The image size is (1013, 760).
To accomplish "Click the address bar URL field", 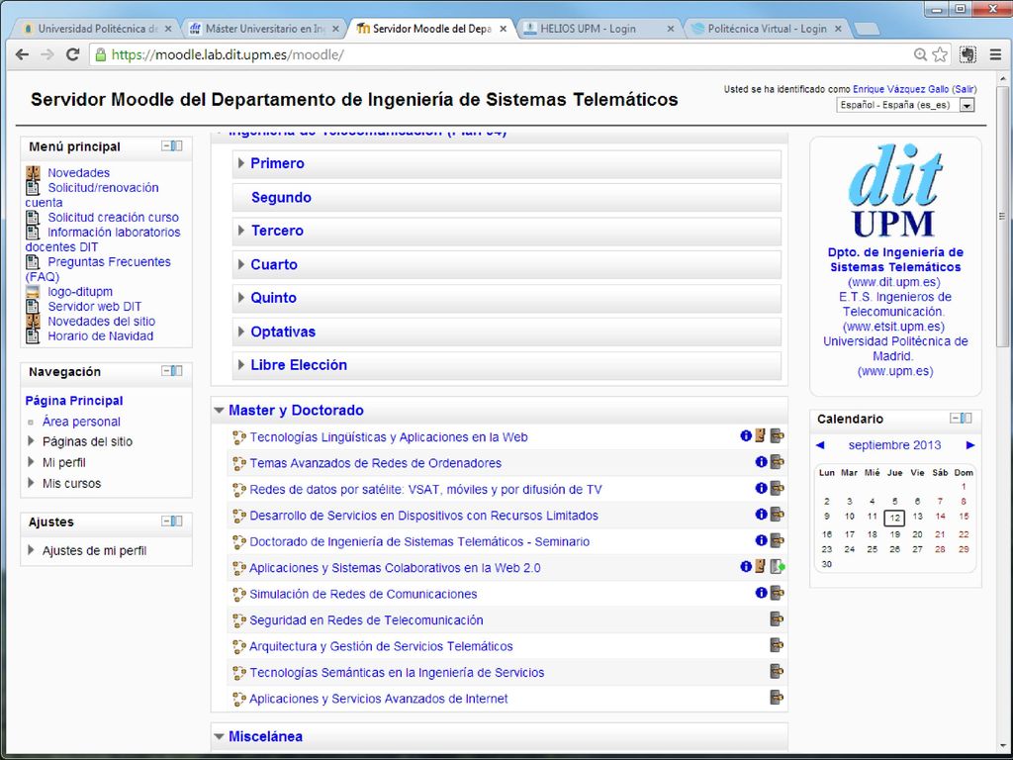I will click(504, 55).
